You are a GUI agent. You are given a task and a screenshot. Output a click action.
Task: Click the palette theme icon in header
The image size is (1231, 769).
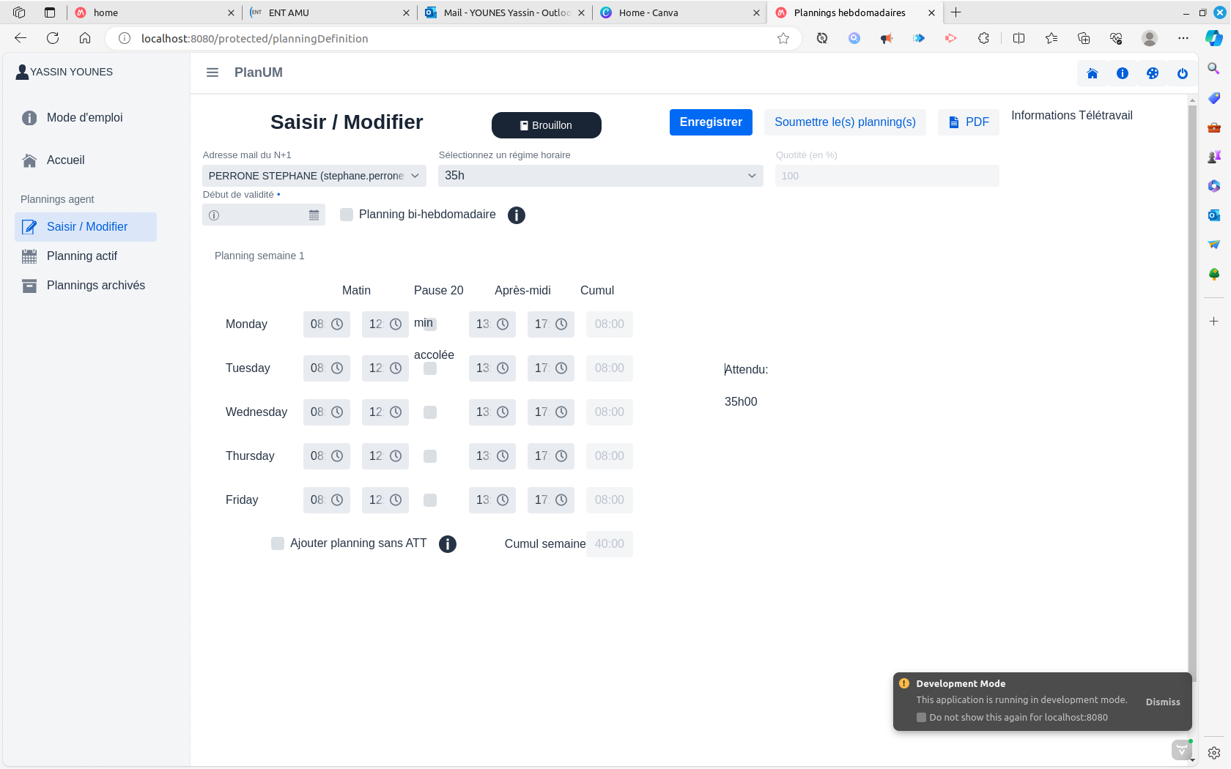click(1153, 73)
